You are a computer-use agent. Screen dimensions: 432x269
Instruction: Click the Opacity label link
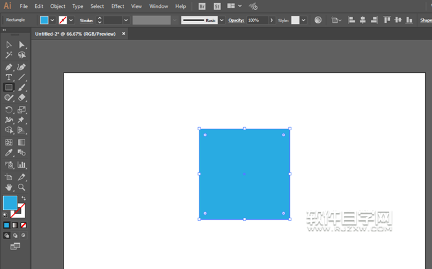[236, 20]
